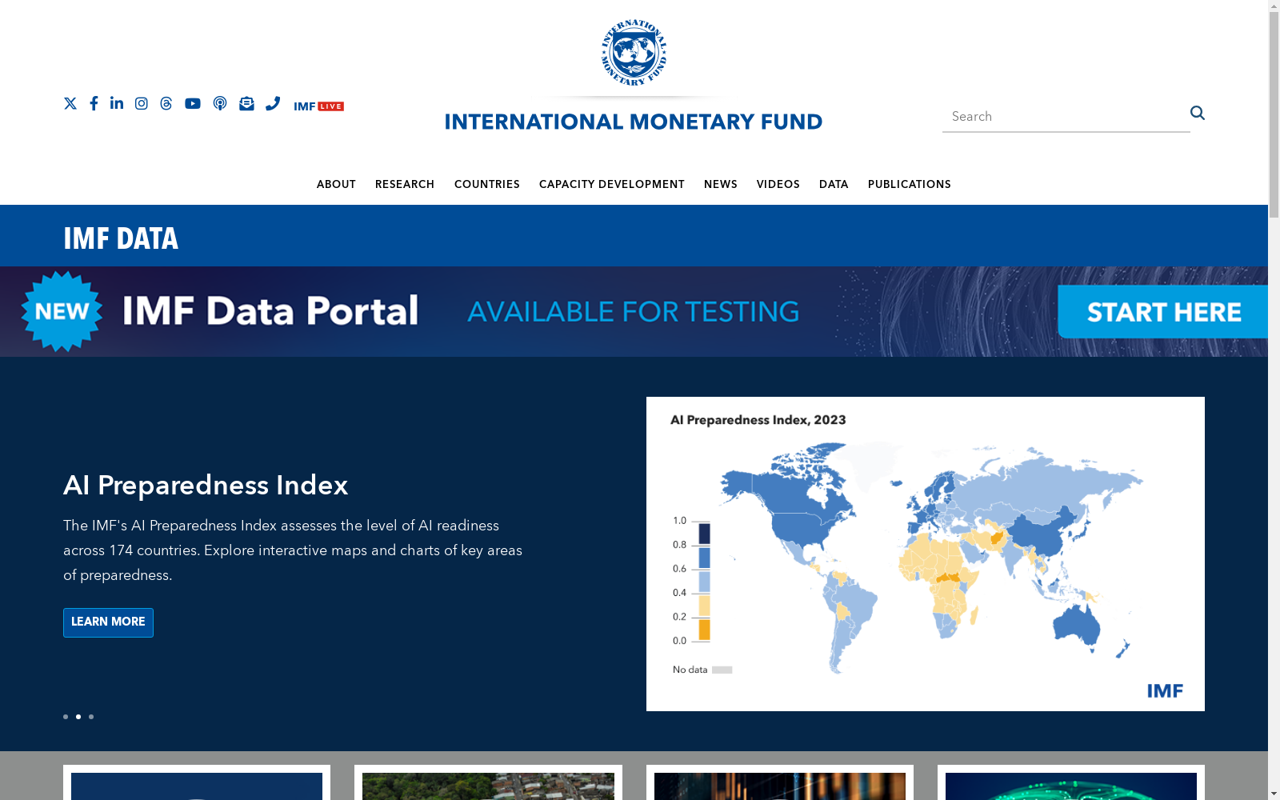Focus the Search input field

pos(1066,117)
